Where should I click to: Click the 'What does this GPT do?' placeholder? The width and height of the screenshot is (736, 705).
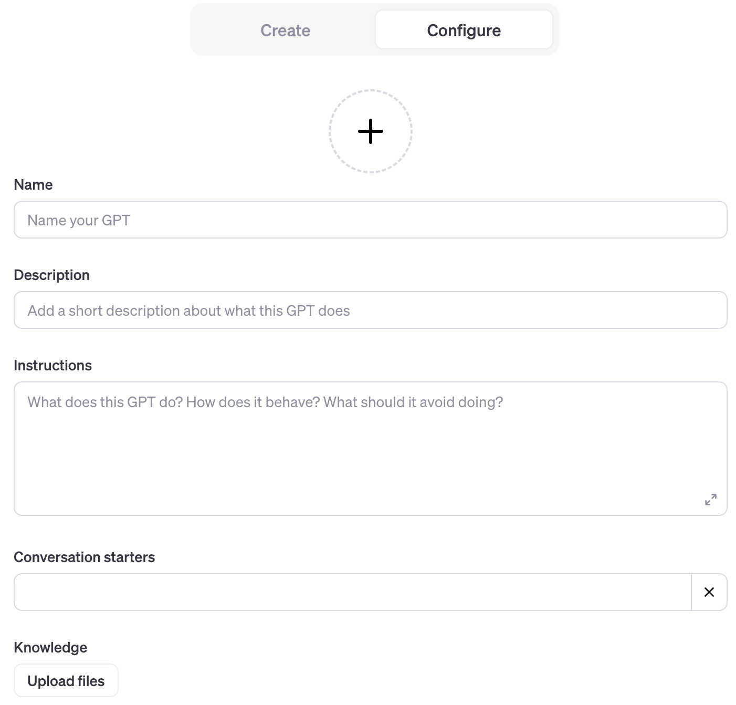pyautogui.click(x=265, y=402)
